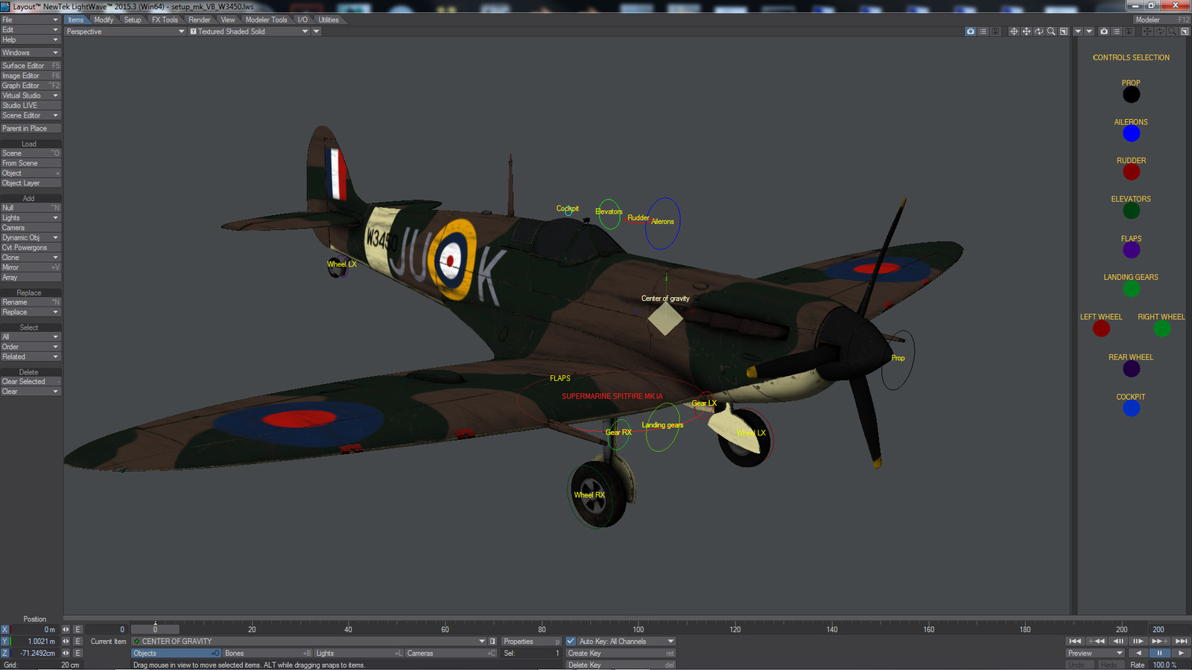Open the Auto Key All Channels dropdown

coord(626,641)
